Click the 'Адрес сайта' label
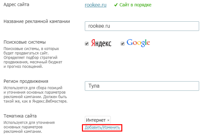Image resolution: width=202 pixels, height=136 pixels. (16, 4)
